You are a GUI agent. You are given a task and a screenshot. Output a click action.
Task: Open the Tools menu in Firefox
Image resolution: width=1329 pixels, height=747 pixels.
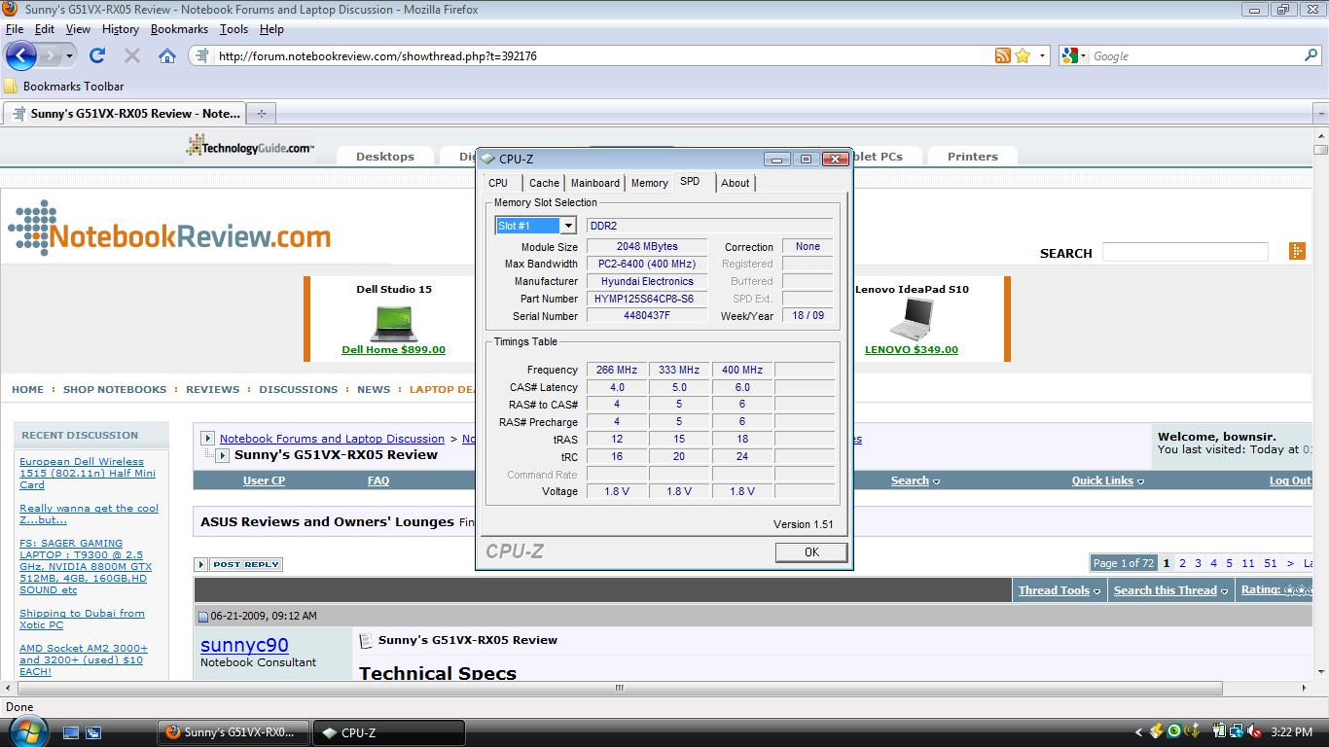pos(233,29)
